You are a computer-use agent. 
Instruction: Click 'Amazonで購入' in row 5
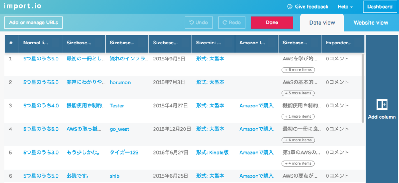(256, 153)
